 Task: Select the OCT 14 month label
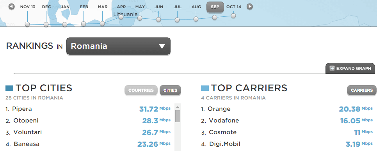point(234,7)
